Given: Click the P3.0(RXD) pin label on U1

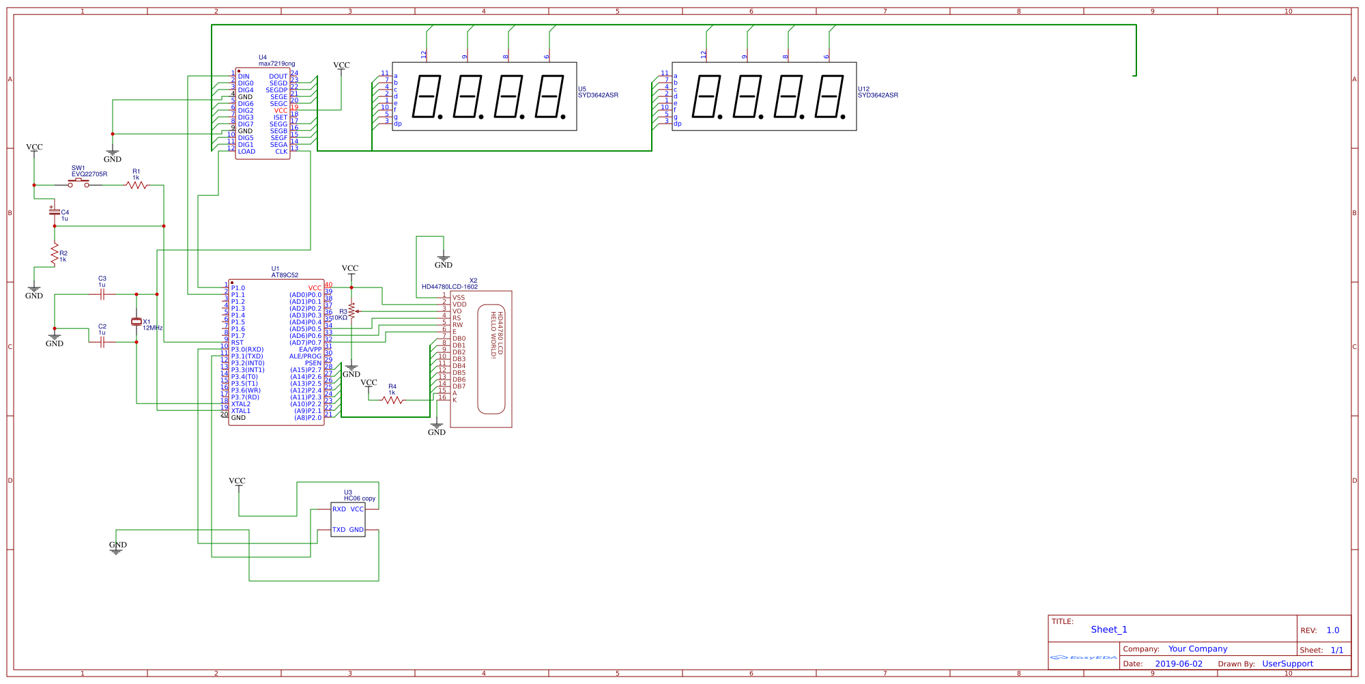Looking at the screenshot, I should [x=247, y=350].
